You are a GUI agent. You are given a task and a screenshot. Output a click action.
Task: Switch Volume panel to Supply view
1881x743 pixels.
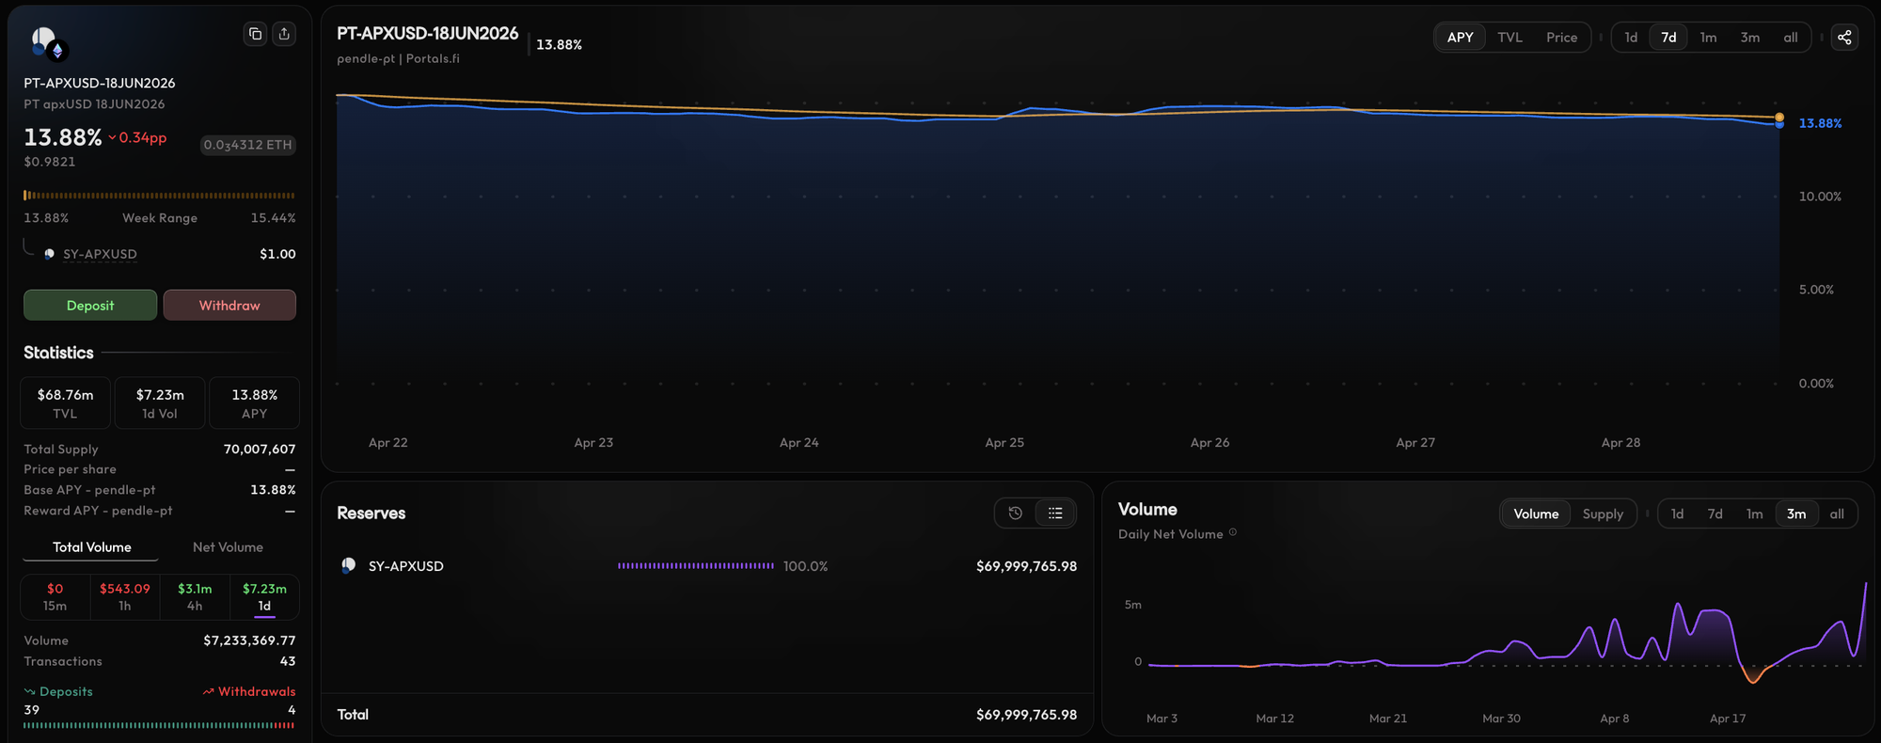click(1603, 514)
